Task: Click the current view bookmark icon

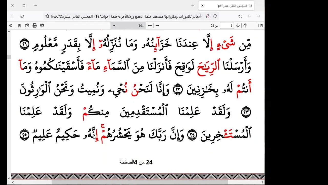Action: (x=19, y=25)
